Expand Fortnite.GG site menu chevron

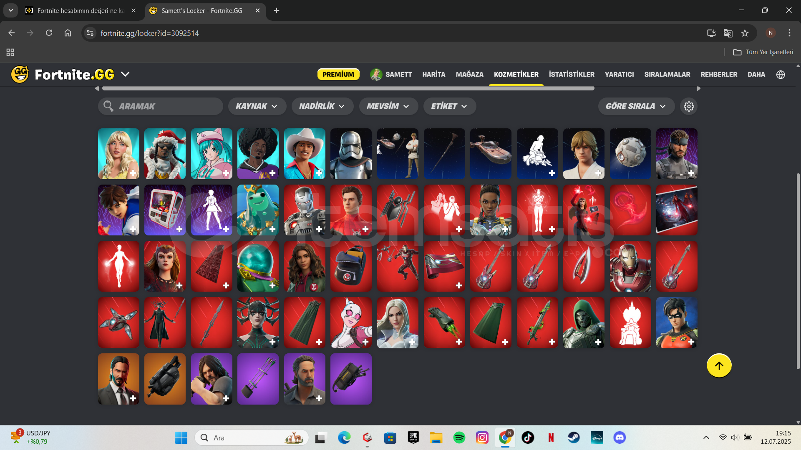point(125,74)
